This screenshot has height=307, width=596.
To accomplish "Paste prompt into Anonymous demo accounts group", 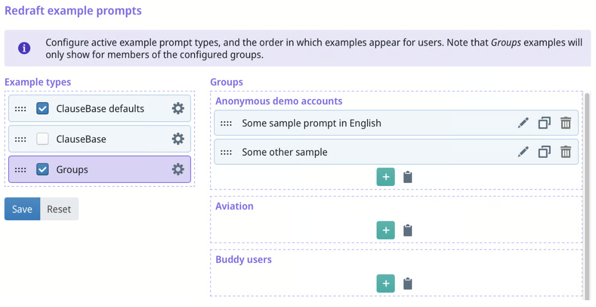I will tap(408, 177).
